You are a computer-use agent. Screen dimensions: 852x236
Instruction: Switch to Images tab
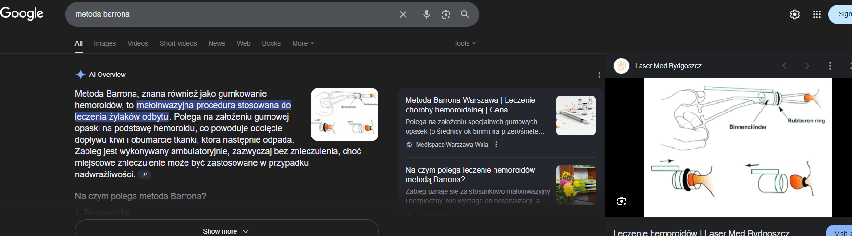click(x=105, y=43)
